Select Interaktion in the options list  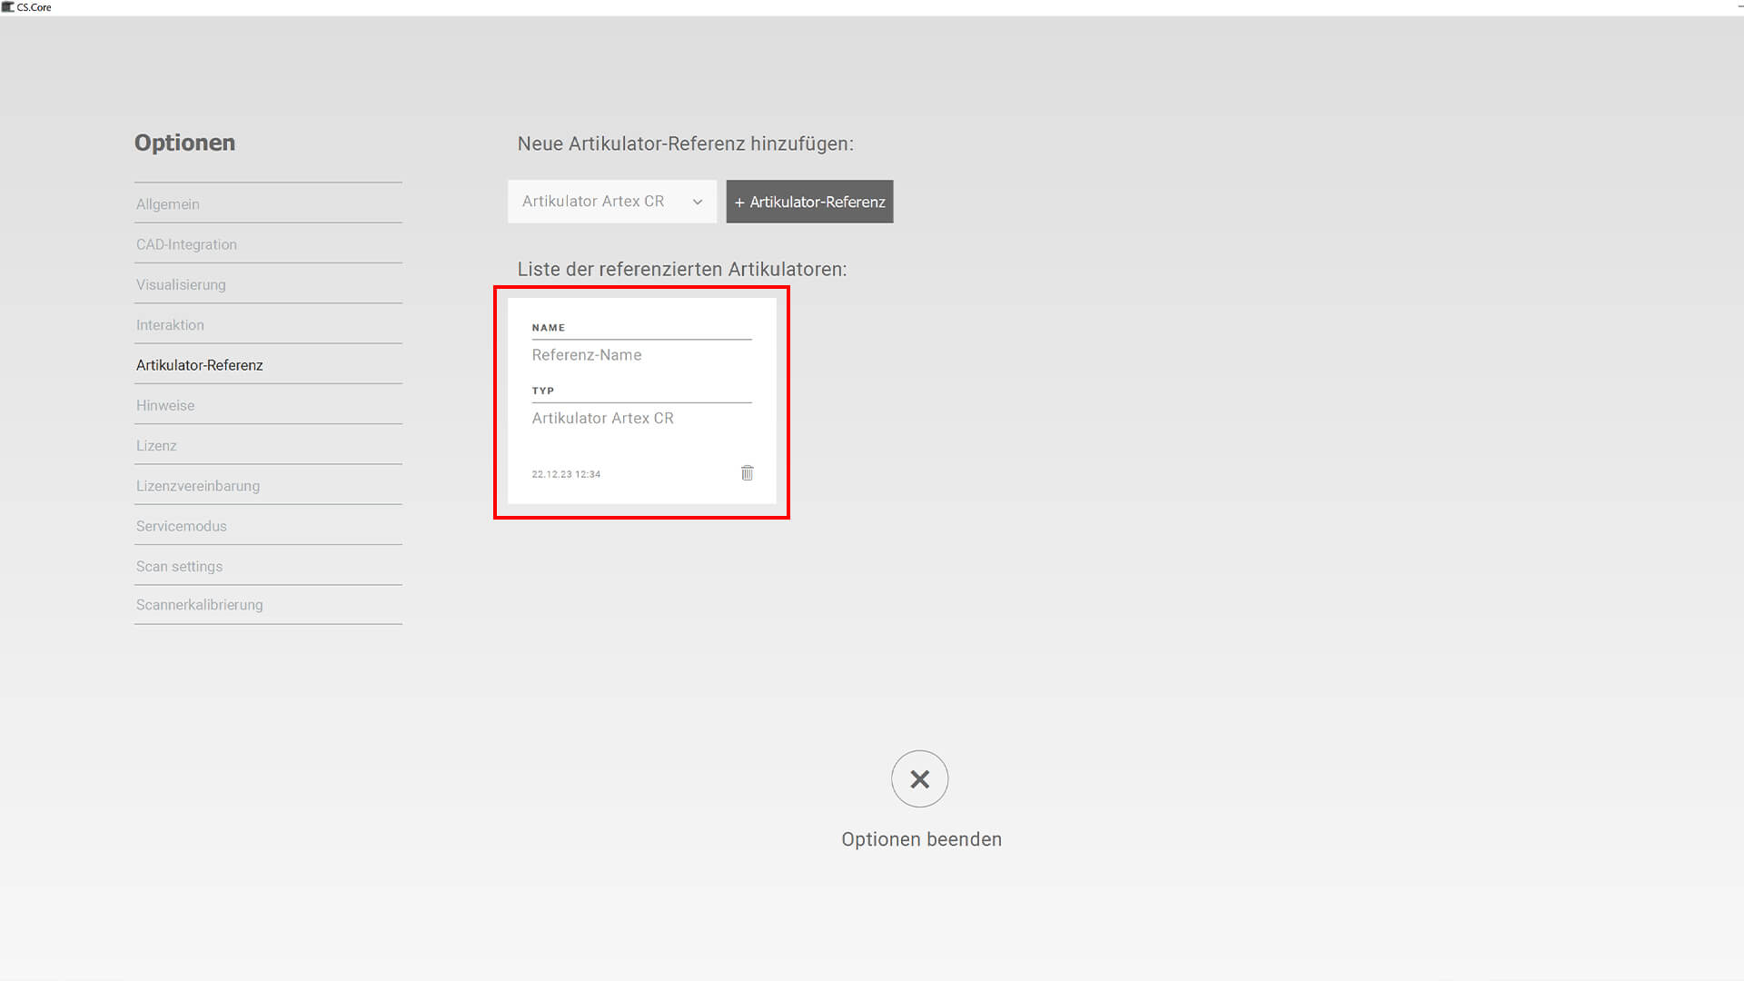pyautogui.click(x=268, y=325)
